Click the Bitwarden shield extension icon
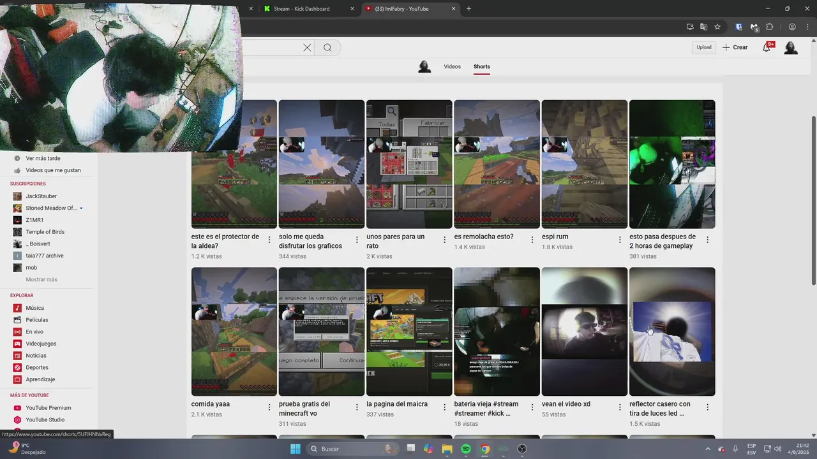Image resolution: width=817 pixels, height=459 pixels. pos(739,27)
